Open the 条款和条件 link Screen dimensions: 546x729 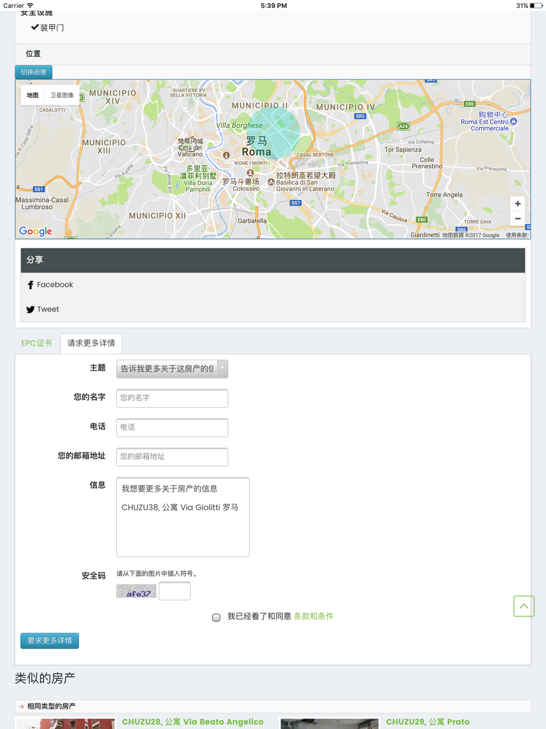(x=313, y=616)
